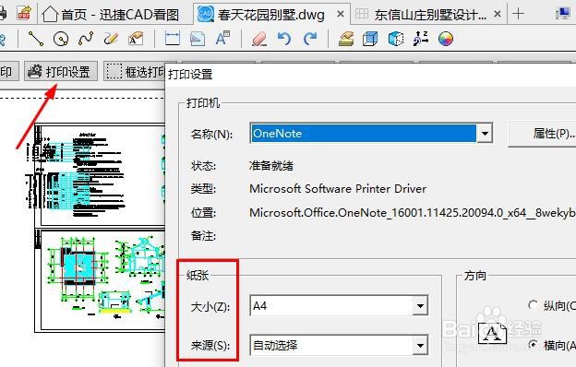Click the text annotation stamp icon
The width and height of the screenshot is (576, 367).
coord(136,39)
